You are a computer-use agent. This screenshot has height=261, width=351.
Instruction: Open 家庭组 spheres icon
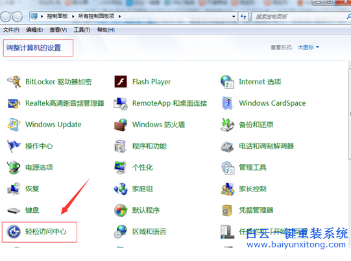(x=121, y=189)
